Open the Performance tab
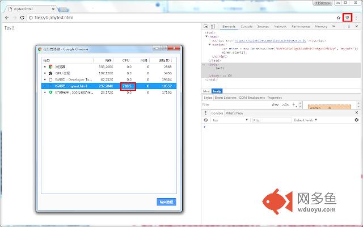 tap(301, 27)
